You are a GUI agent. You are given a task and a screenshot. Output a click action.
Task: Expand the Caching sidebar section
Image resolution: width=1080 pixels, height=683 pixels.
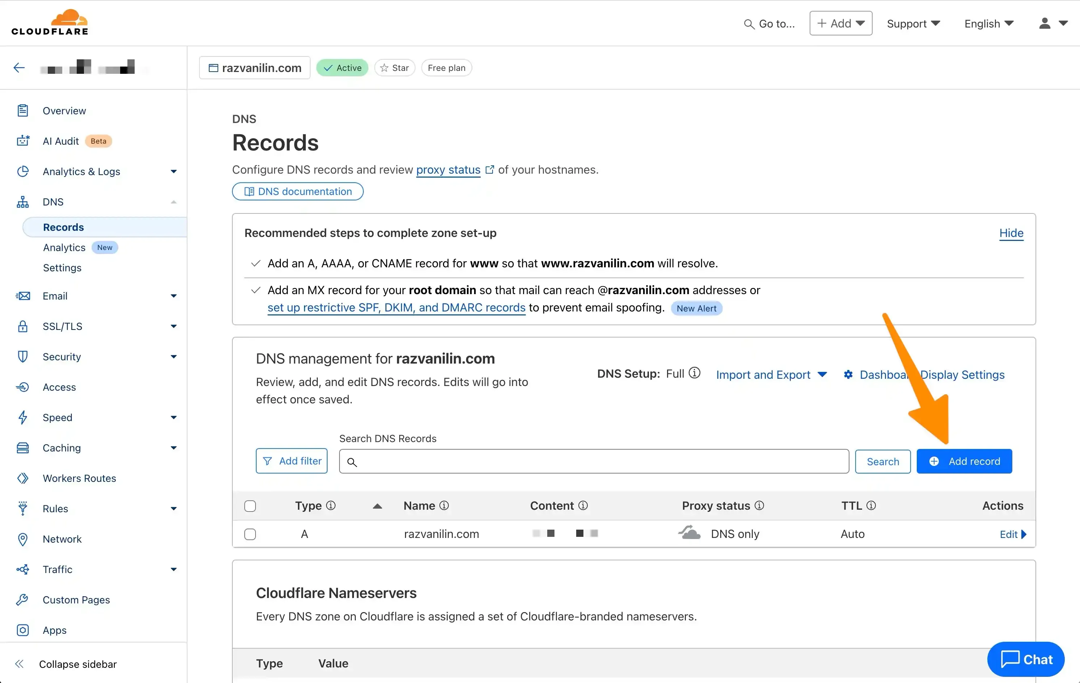click(174, 448)
